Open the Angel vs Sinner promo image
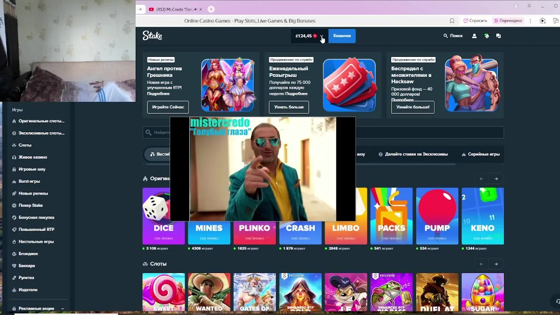This screenshot has width=560, height=315. point(227,85)
